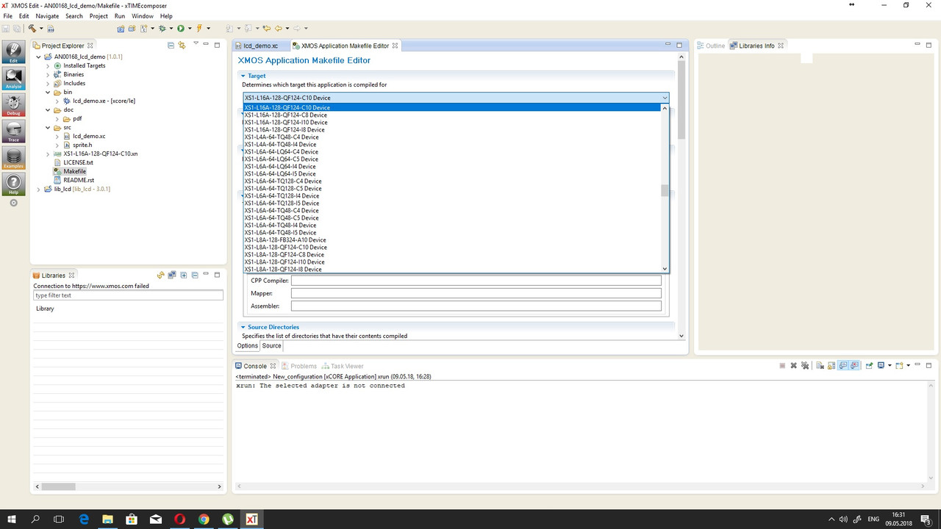Open Chrome from the taskbar
This screenshot has width=941, height=529.
point(204,519)
